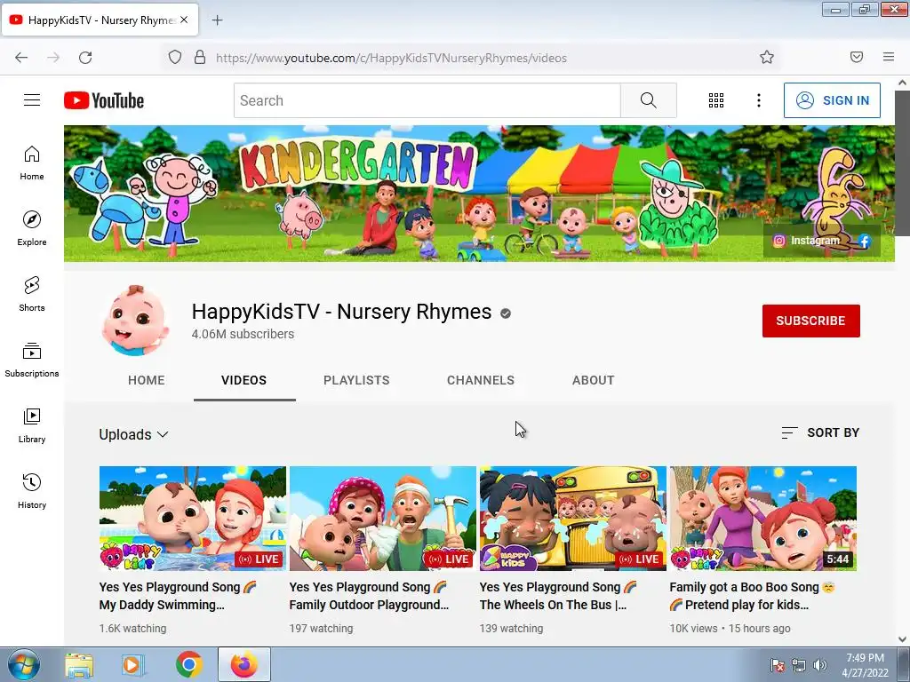Click the browser URL address bar
Image resolution: width=910 pixels, height=682 pixels.
pos(469,58)
